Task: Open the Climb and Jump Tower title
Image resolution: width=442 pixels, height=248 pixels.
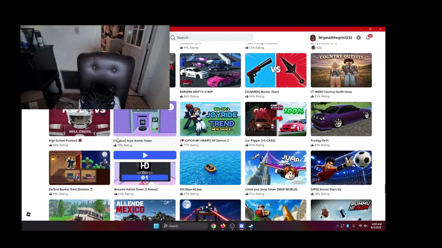Action: click(x=271, y=189)
